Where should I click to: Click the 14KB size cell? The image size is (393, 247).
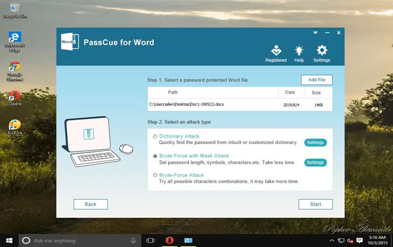[319, 105]
